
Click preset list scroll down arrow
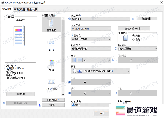click(63, 95)
